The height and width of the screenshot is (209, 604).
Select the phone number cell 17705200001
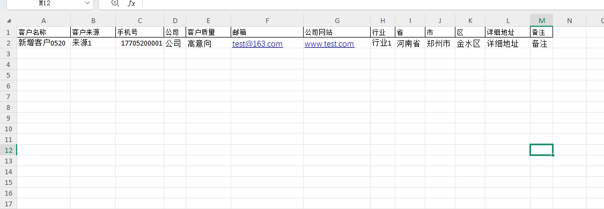pyautogui.click(x=140, y=43)
